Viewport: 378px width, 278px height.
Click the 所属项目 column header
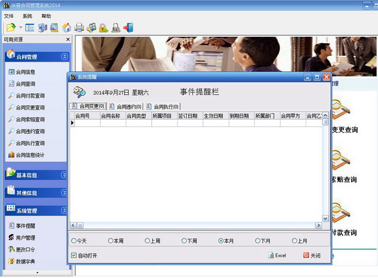(165, 116)
